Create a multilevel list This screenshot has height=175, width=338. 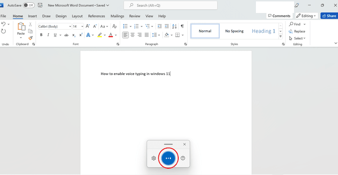click(x=147, y=26)
